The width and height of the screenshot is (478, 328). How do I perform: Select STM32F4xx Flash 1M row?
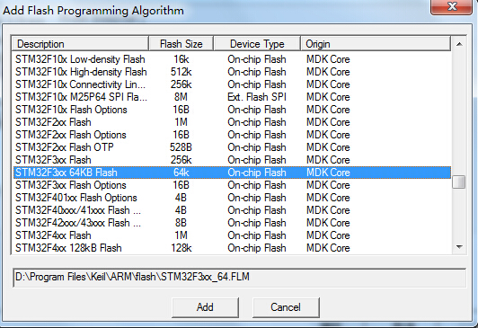[x=232, y=235]
